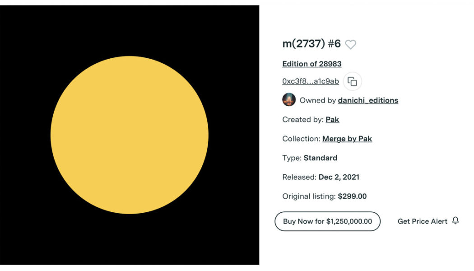Viewport: 474px width, 271px height.
Task: Copy the contract address with the copy icon
Action: 353,82
